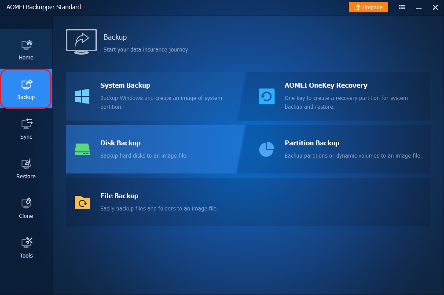Switch to the Tools label
This screenshot has width=444, height=295.
coord(26,256)
